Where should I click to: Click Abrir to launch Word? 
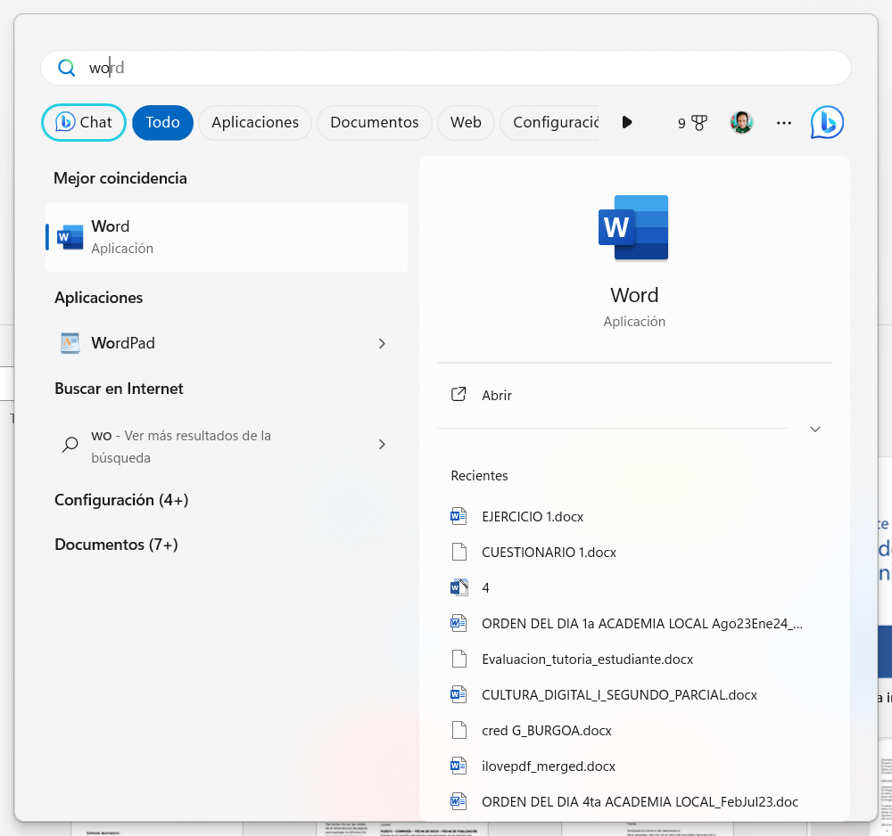(x=497, y=395)
